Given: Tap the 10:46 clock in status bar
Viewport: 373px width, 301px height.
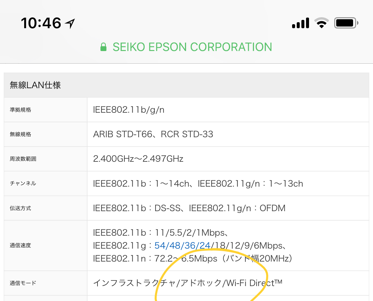Looking at the screenshot, I should (41, 23).
